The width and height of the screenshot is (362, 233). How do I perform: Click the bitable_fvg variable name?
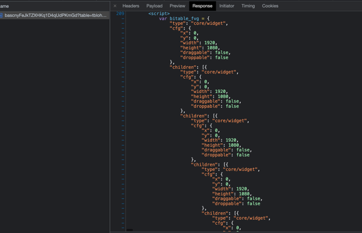[184, 19]
